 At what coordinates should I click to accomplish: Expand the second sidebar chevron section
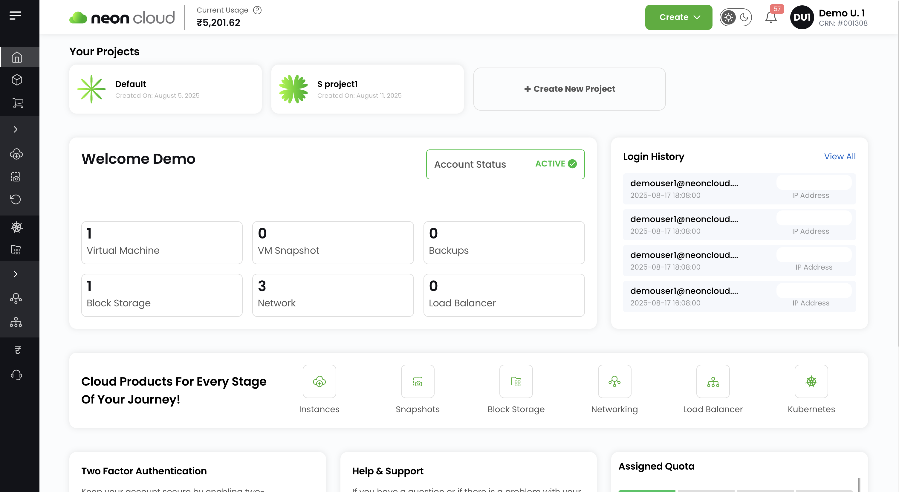pyautogui.click(x=15, y=274)
